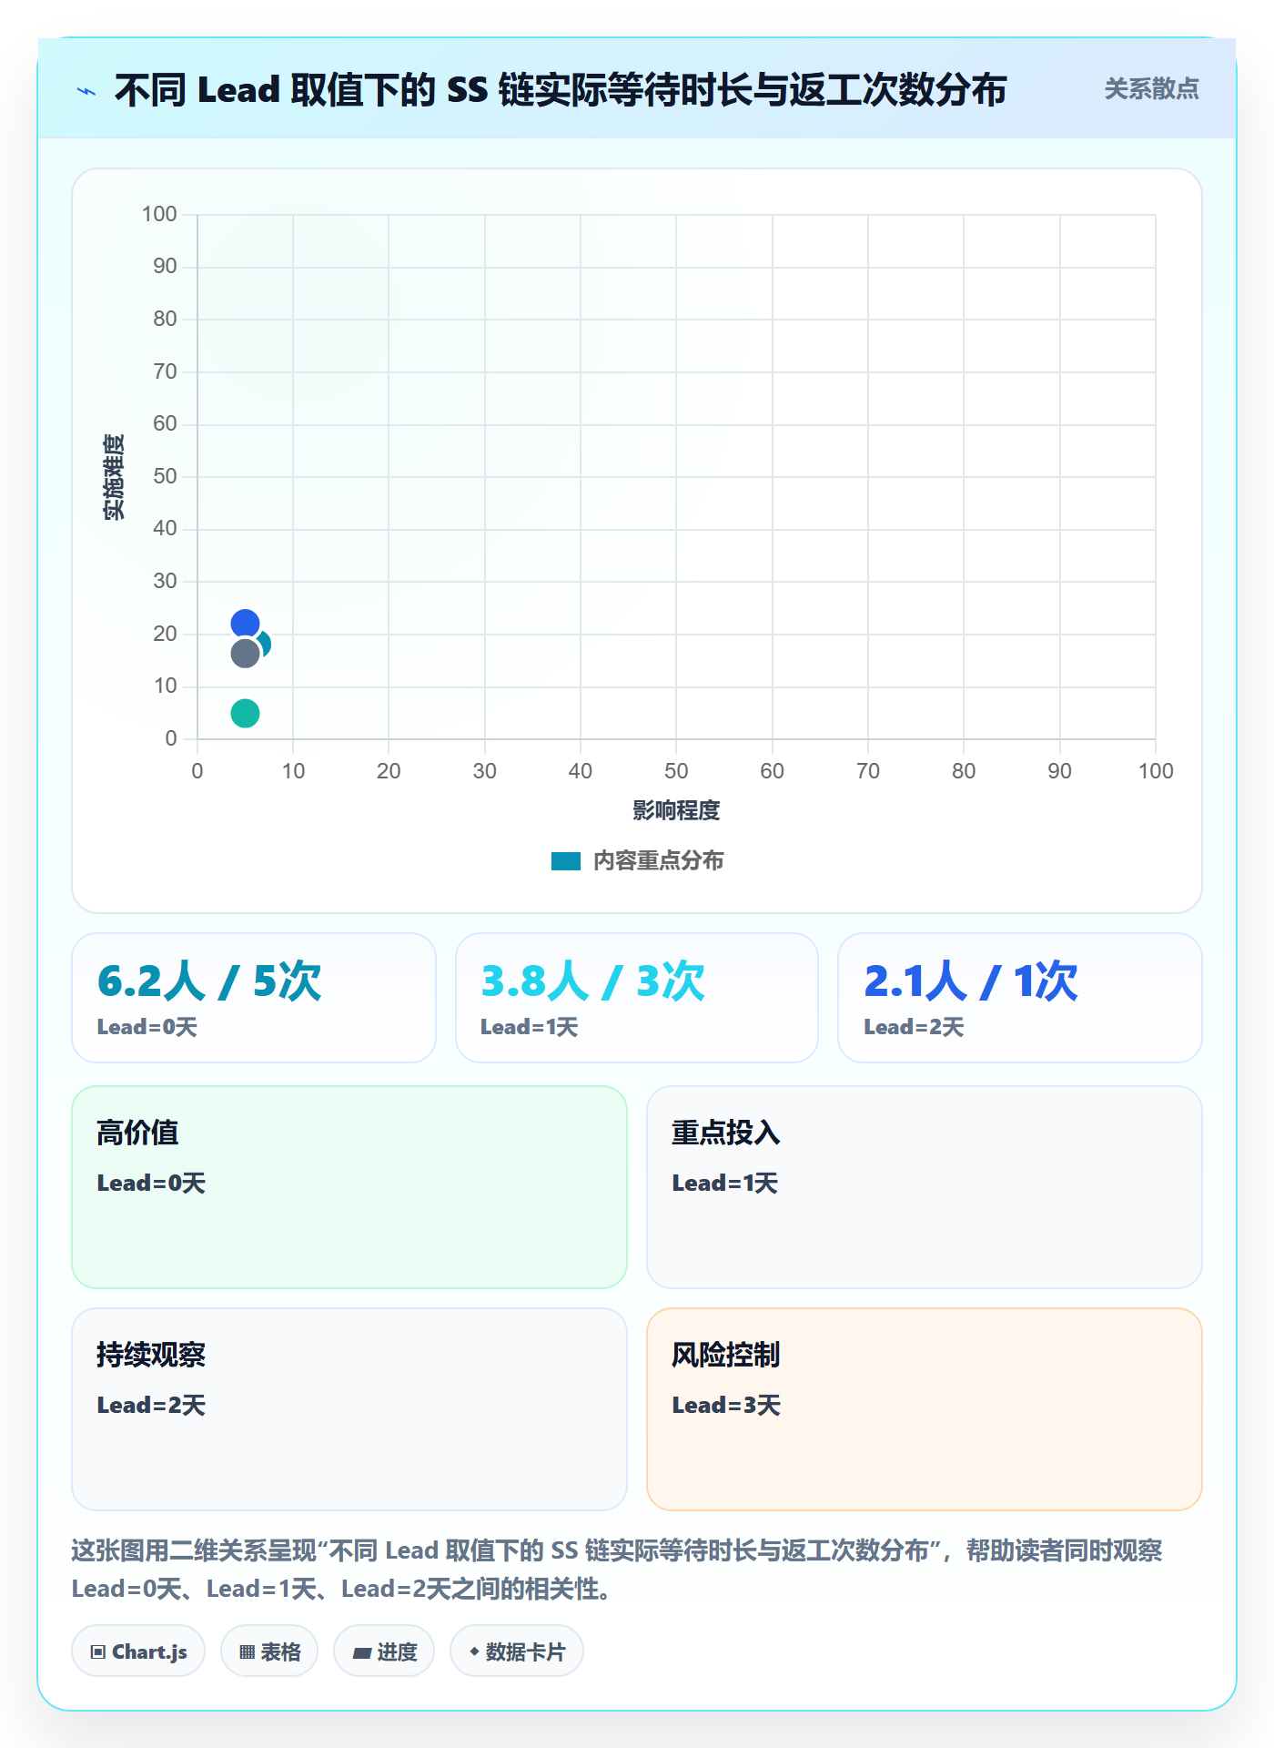Screen dimensions: 1274x1748
Task: Select the blue scatter data point
Action: click(245, 624)
